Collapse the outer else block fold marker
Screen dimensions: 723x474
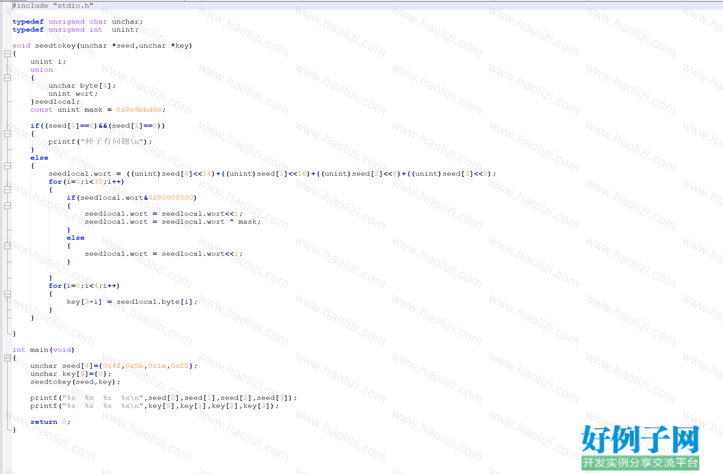[x=7, y=166]
